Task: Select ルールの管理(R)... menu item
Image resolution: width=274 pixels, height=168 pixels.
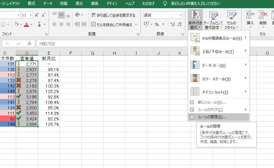Action: (x=219, y=117)
